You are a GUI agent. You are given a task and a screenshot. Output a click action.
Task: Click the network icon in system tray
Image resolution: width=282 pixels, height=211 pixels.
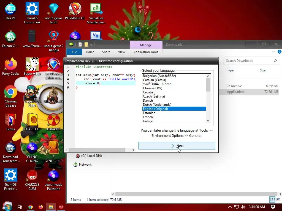pyautogui.click(x=237, y=207)
